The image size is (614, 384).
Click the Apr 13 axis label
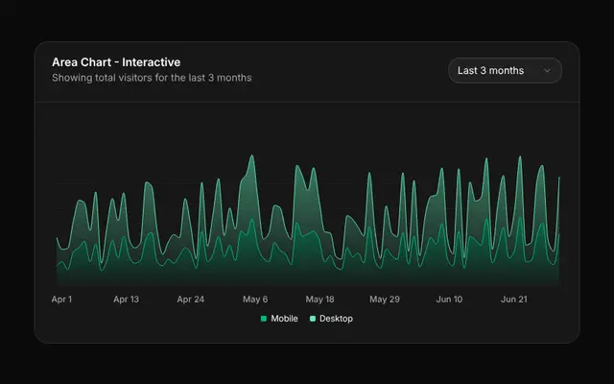click(x=126, y=300)
